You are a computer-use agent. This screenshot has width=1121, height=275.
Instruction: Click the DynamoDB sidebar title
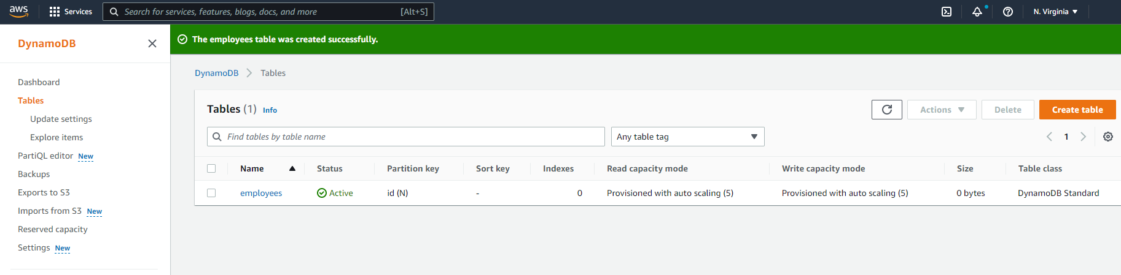click(x=47, y=43)
